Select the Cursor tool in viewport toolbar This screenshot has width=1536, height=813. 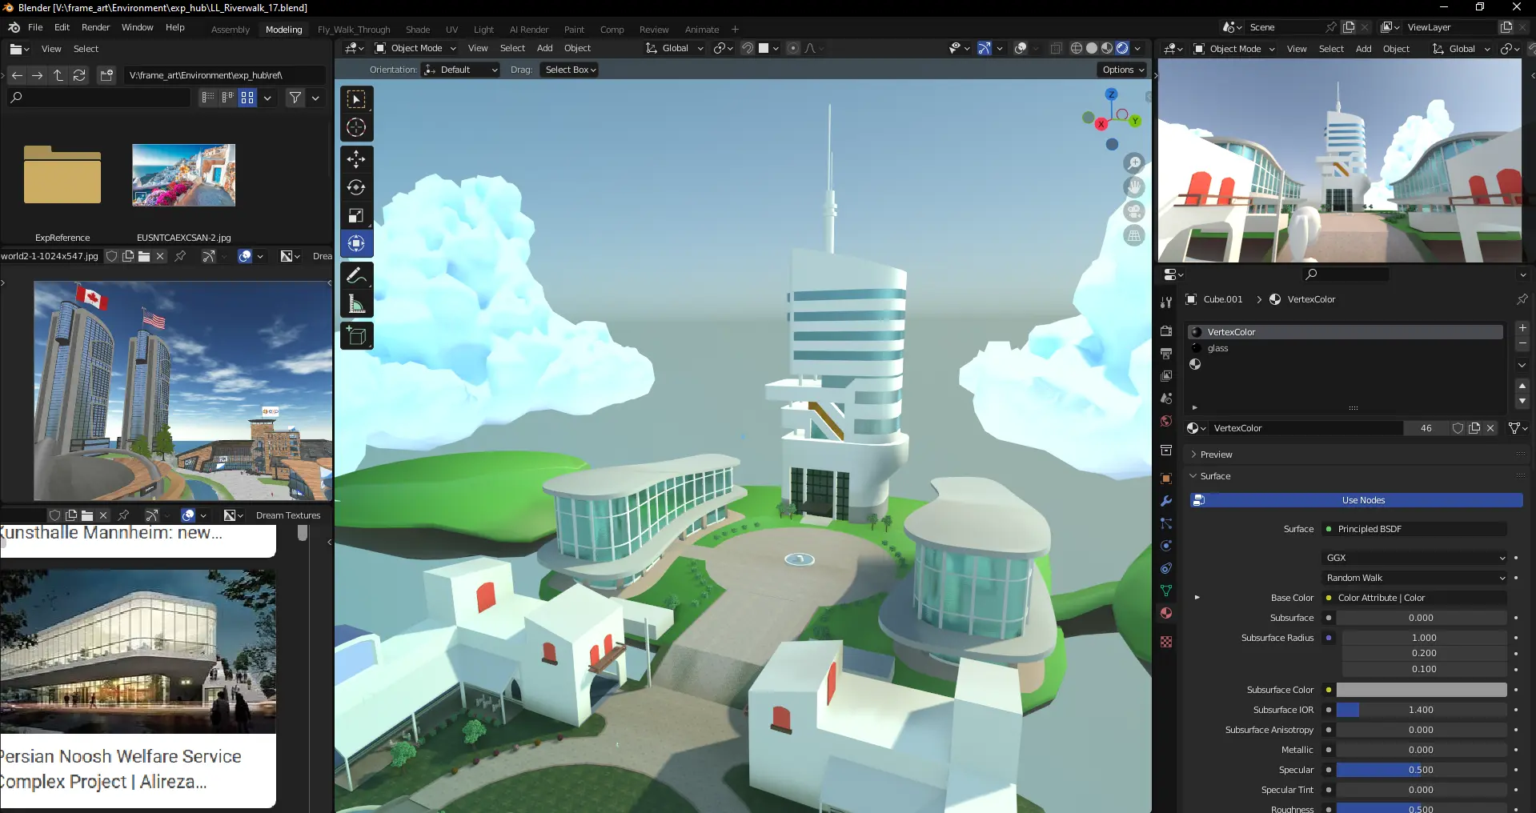[356, 127]
